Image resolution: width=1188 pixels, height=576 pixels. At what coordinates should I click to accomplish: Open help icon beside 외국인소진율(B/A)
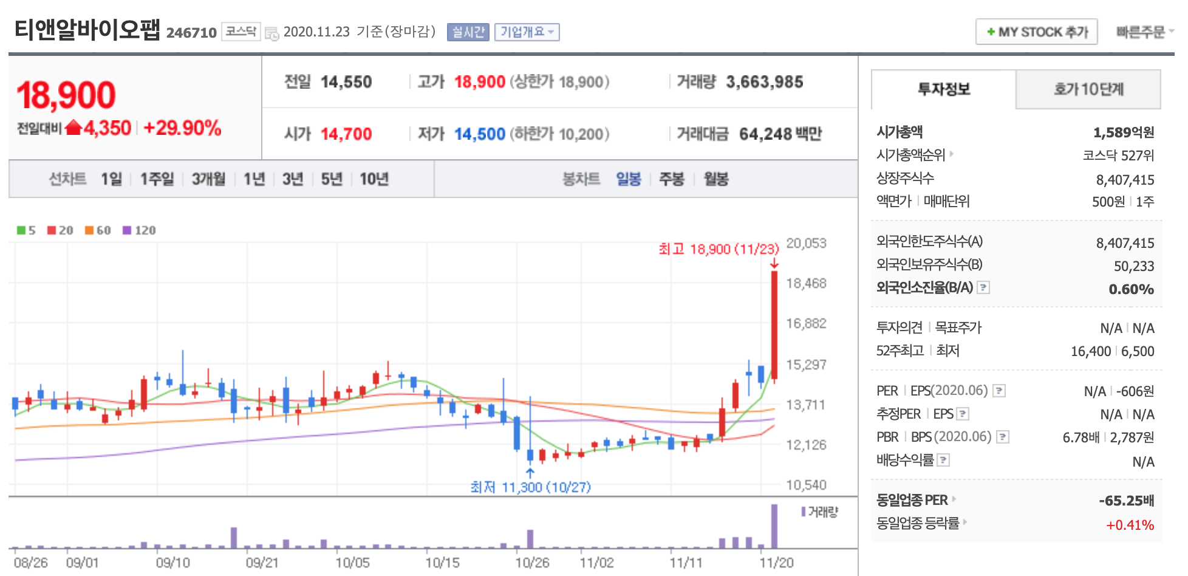click(983, 287)
